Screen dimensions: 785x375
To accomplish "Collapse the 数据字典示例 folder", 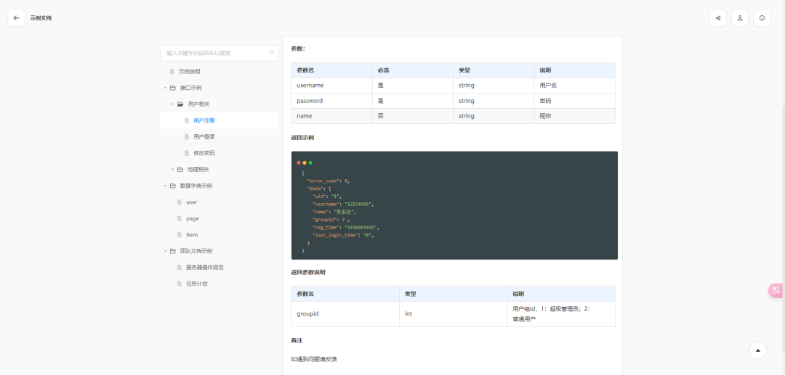I will [165, 186].
